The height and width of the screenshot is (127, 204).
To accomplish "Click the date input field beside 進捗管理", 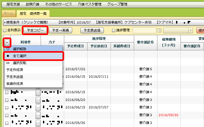I will point(144,30).
